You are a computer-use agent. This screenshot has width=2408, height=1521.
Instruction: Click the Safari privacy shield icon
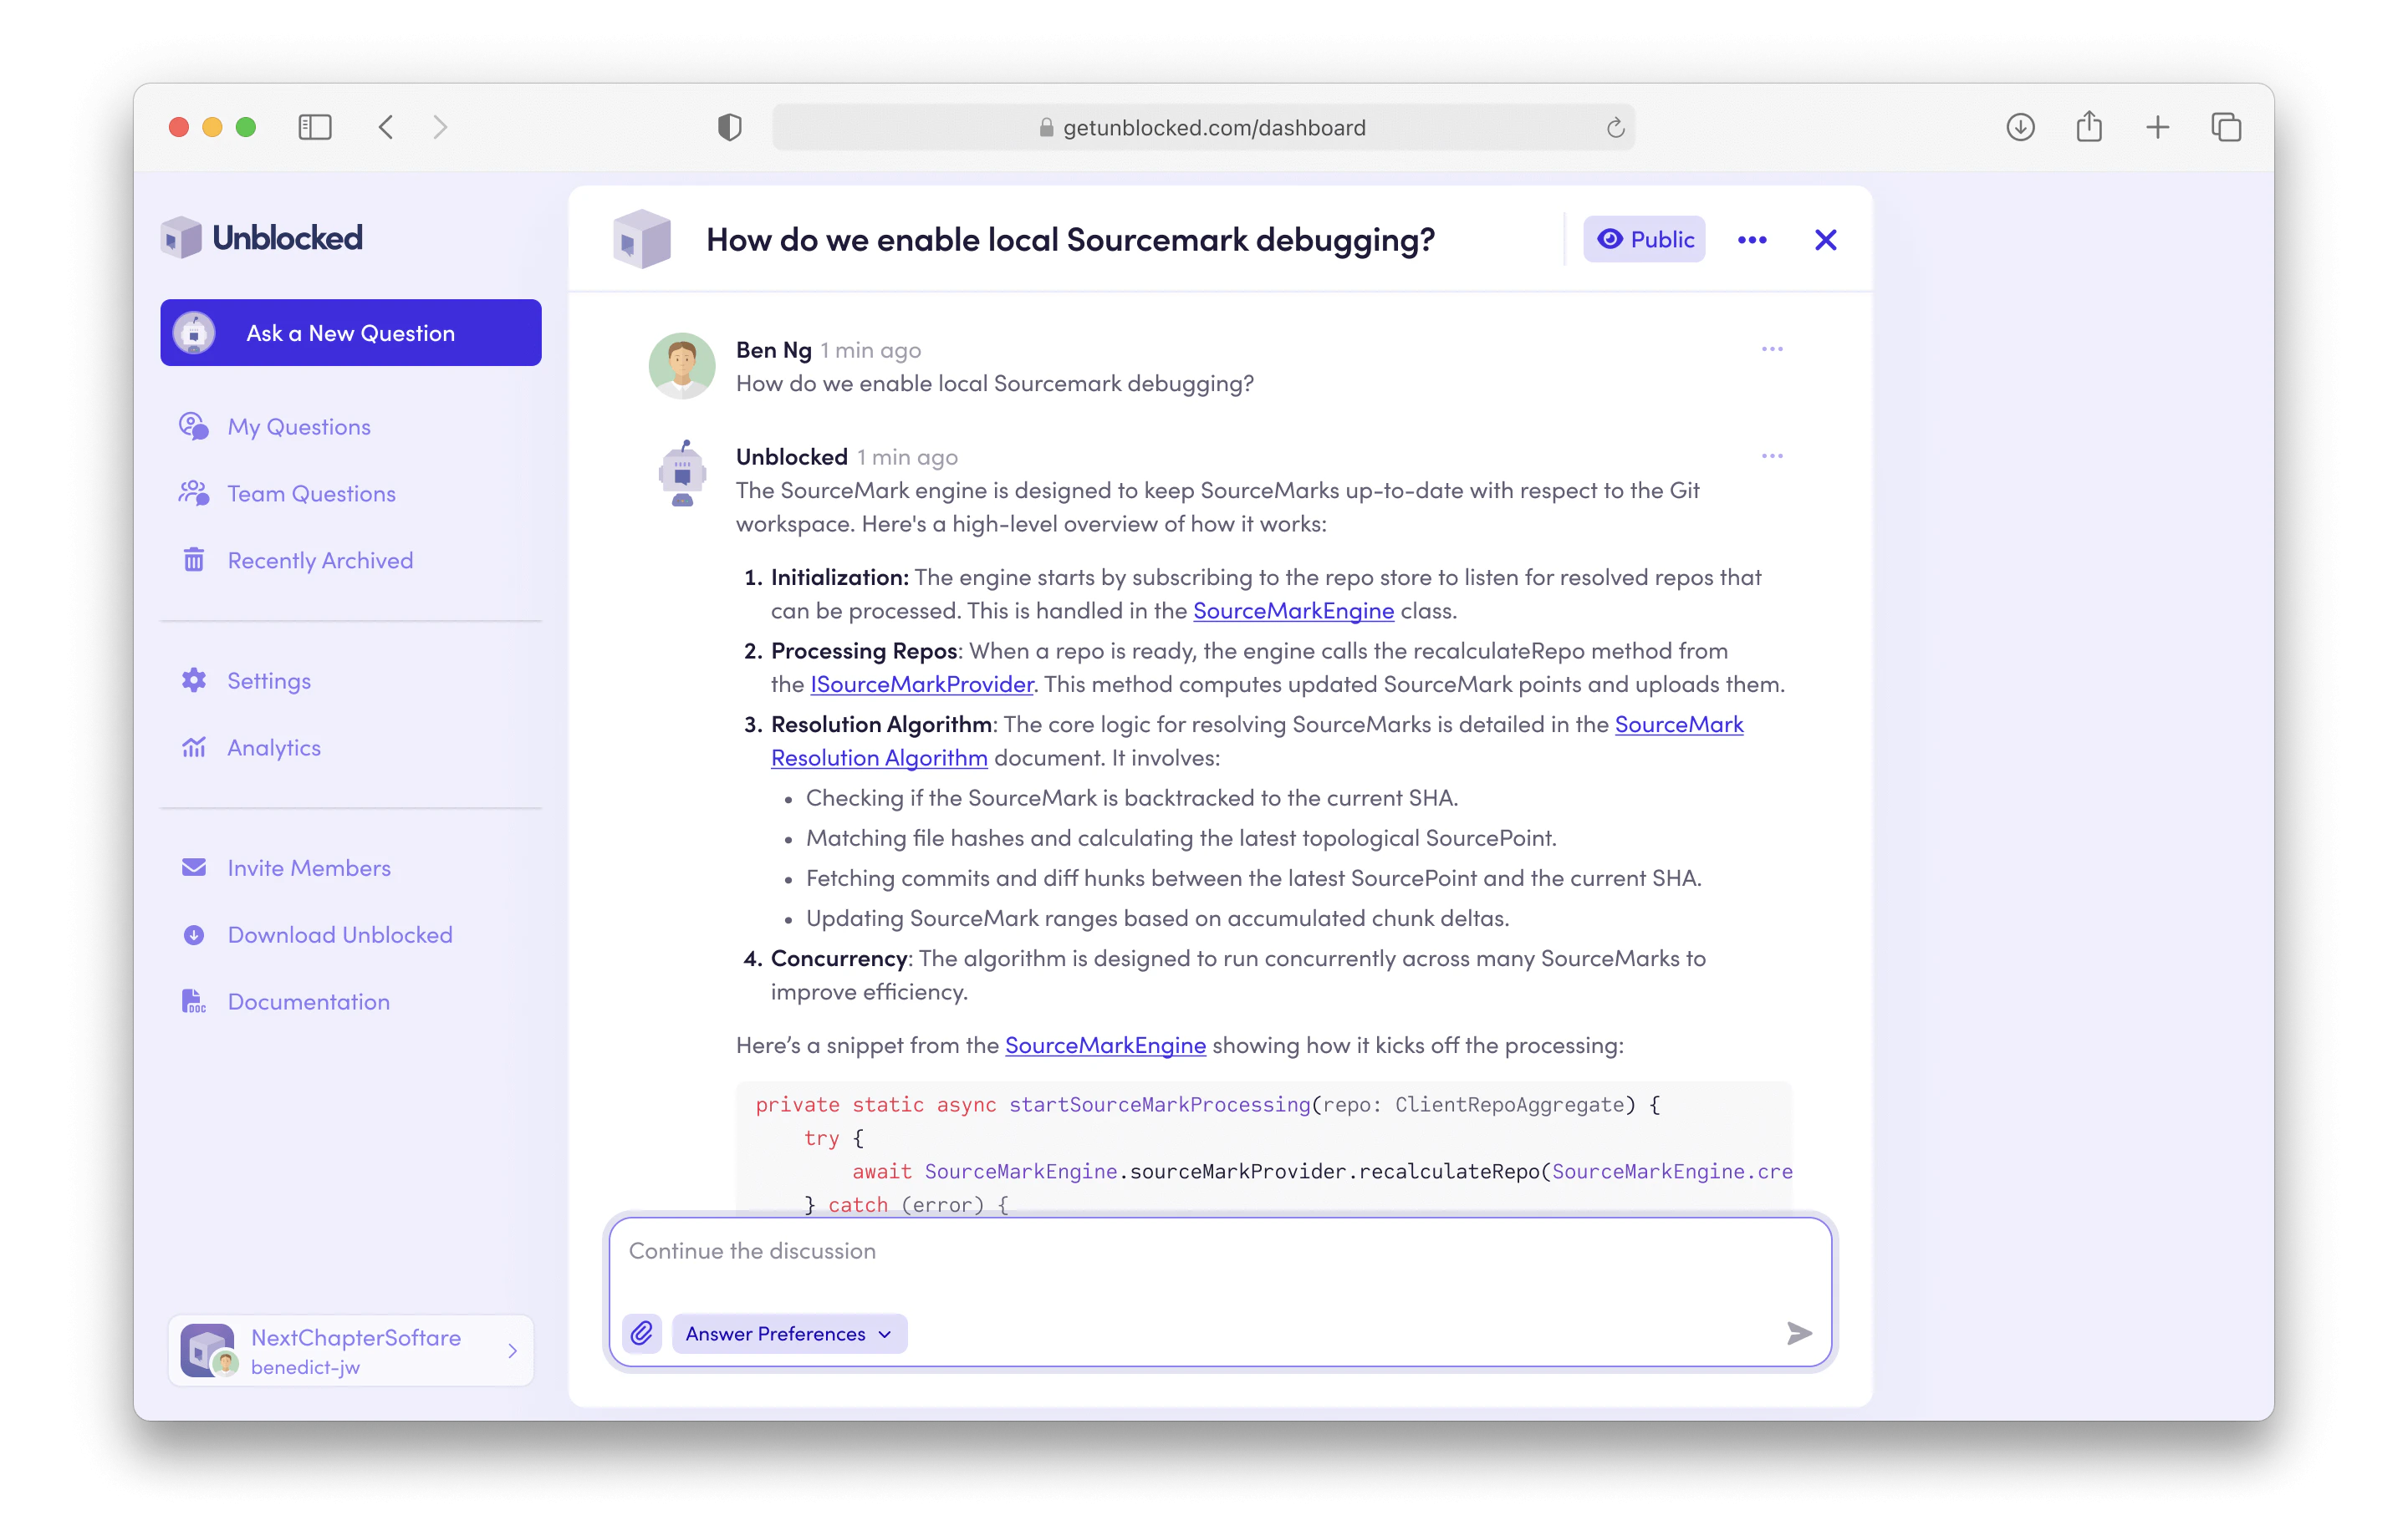point(730,127)
